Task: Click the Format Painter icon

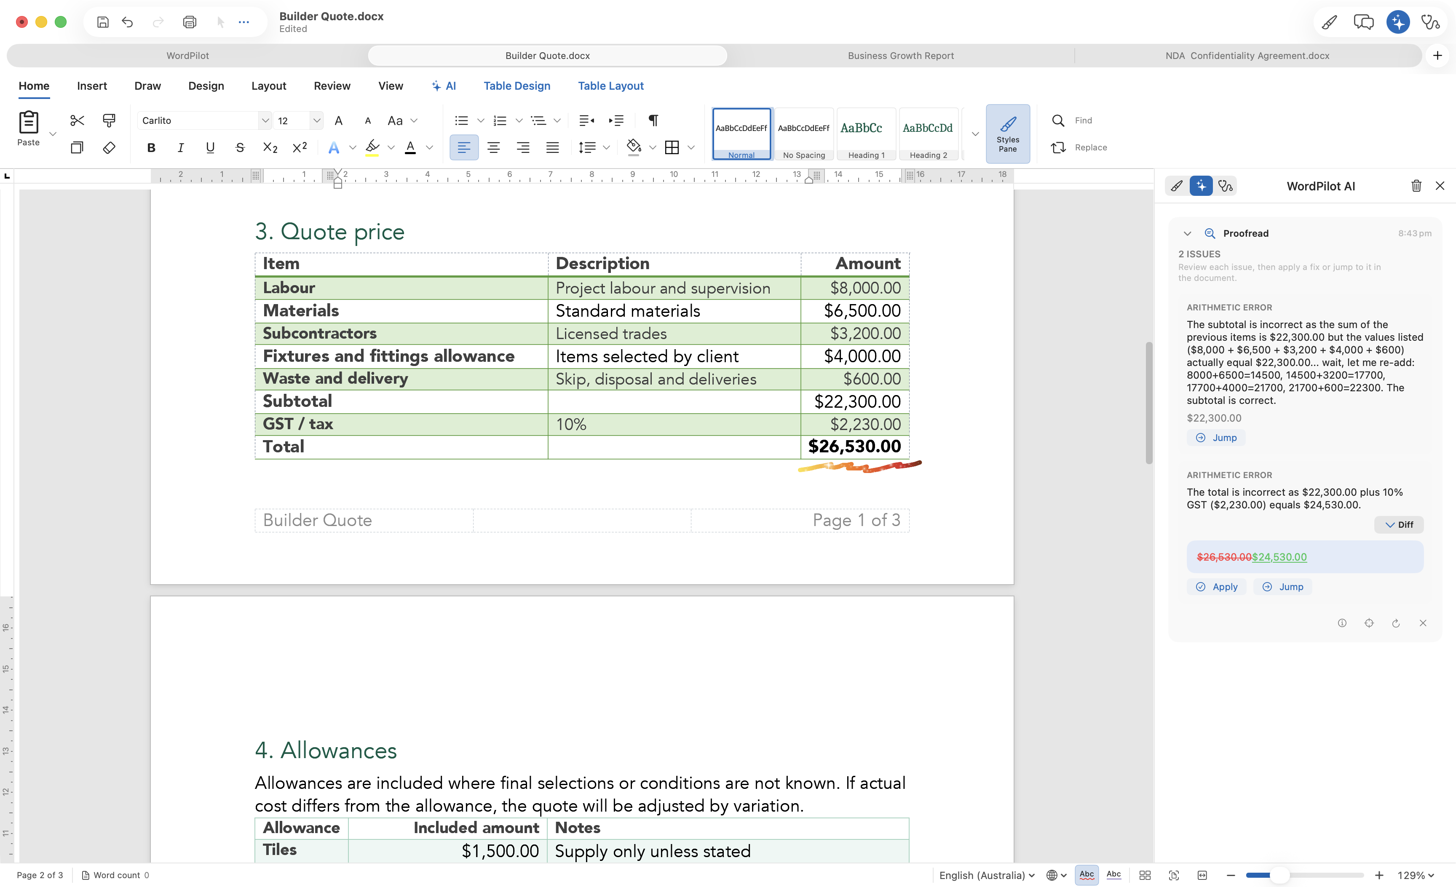Action: [109, 120]
